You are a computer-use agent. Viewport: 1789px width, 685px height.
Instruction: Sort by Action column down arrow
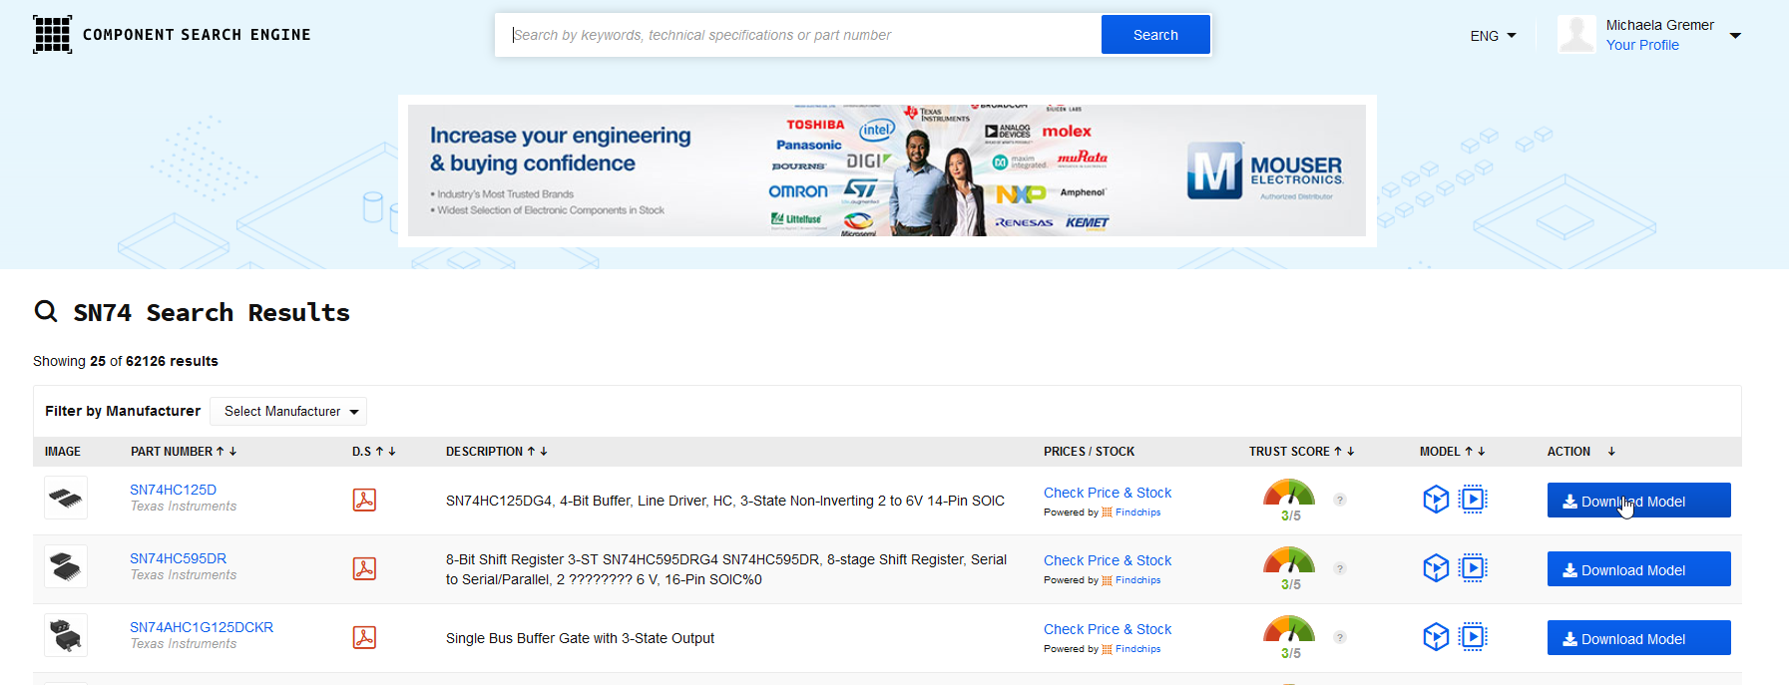[x=1611, y=452]
